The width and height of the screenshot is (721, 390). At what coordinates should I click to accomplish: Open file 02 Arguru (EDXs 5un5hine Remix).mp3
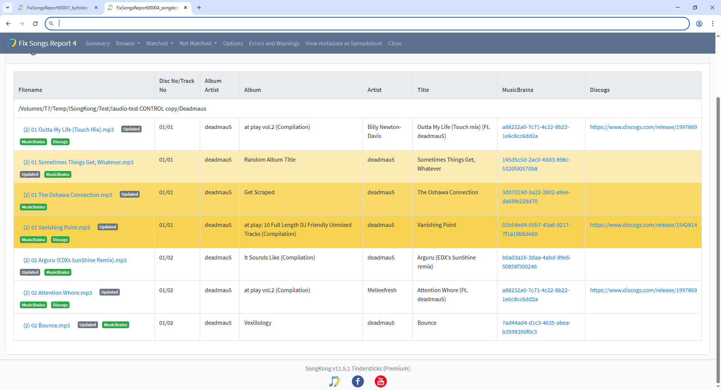75,260
